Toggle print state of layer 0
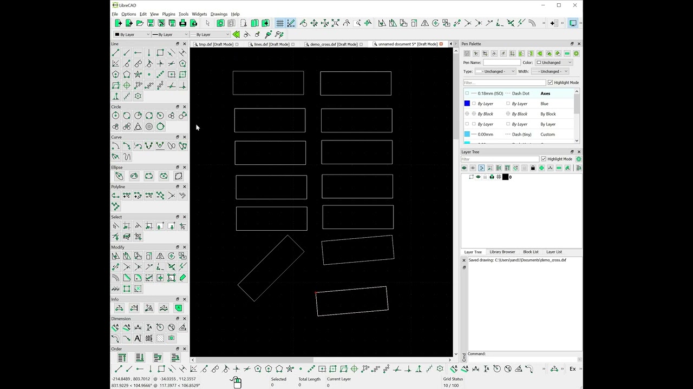The width and height of the screenshot is (693, 389). tap(492, 177)
